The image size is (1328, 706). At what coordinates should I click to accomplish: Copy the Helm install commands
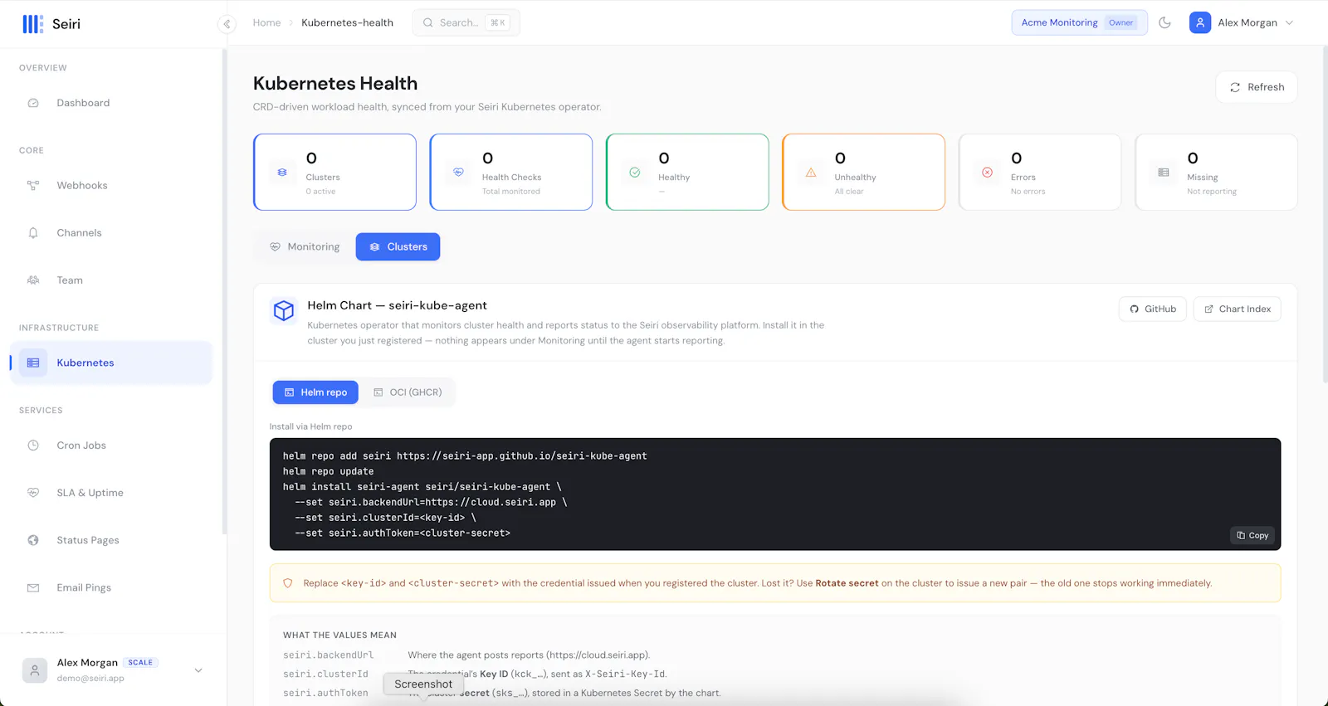coord(1252,536)
